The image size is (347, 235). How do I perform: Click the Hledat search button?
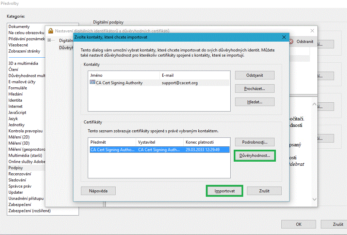(255, 102)
